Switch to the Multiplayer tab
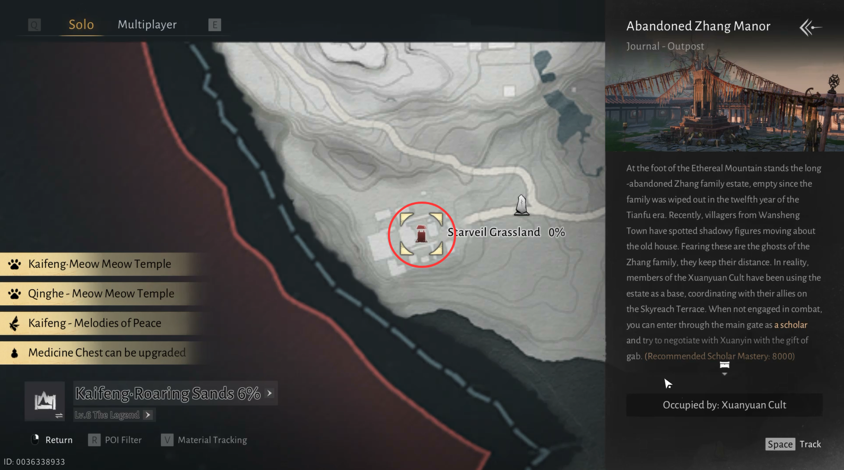 147,24
